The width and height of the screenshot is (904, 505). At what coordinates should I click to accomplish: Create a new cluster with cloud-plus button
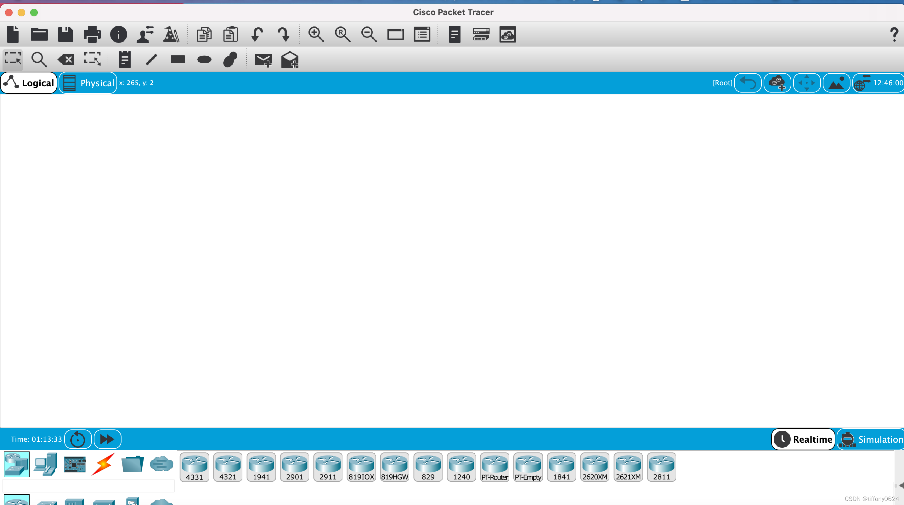[777, 83]
